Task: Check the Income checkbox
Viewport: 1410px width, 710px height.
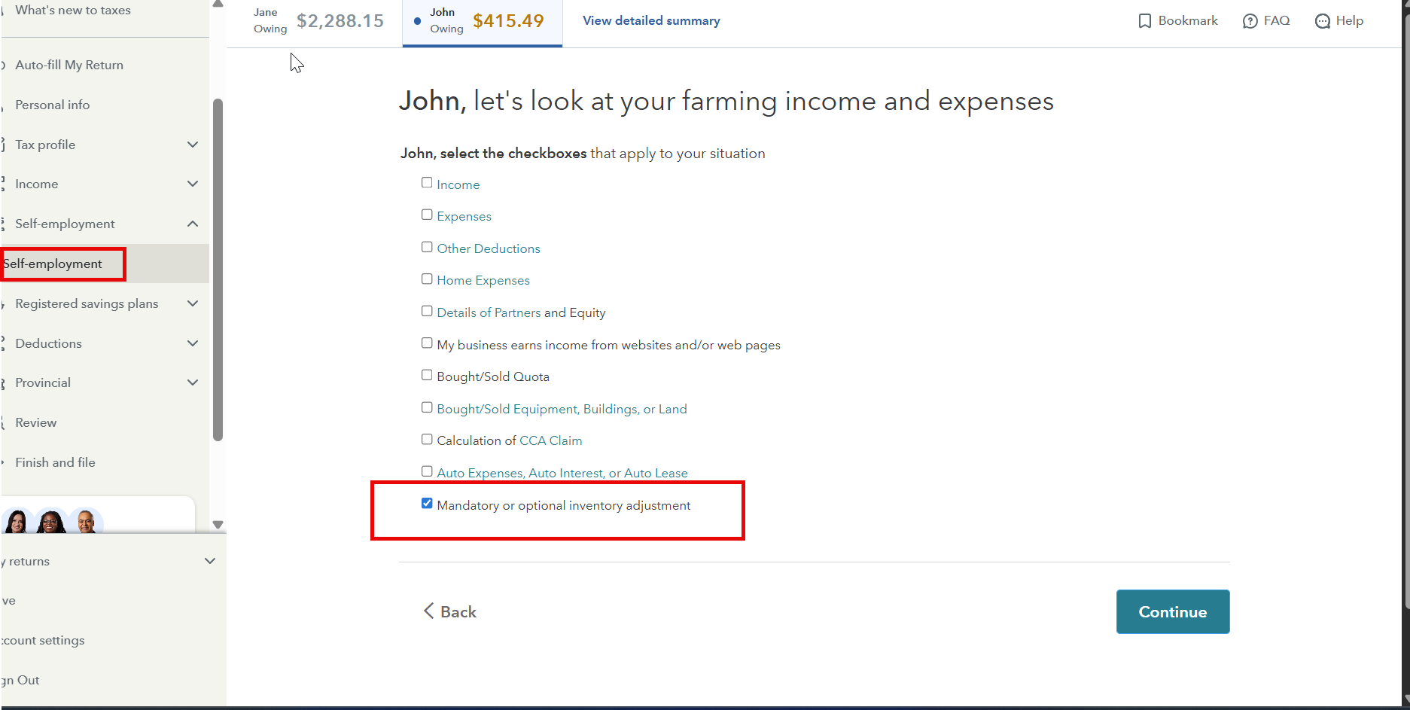Action: click(x=427, y=183)
